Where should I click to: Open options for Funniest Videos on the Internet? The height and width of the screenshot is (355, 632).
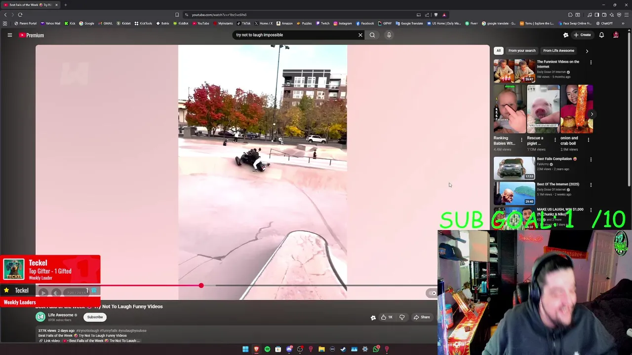[x=591, y=63]
